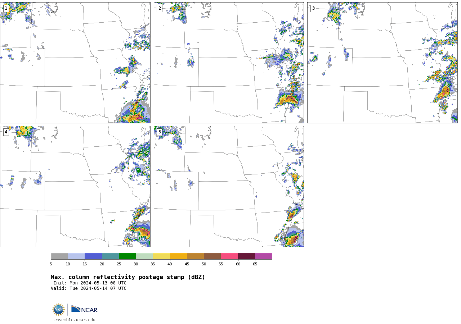This screenshot has height=324, width=461.
Task: Click the gray 5-10 dBZ color swatch
Action: (x=59, y=256)
